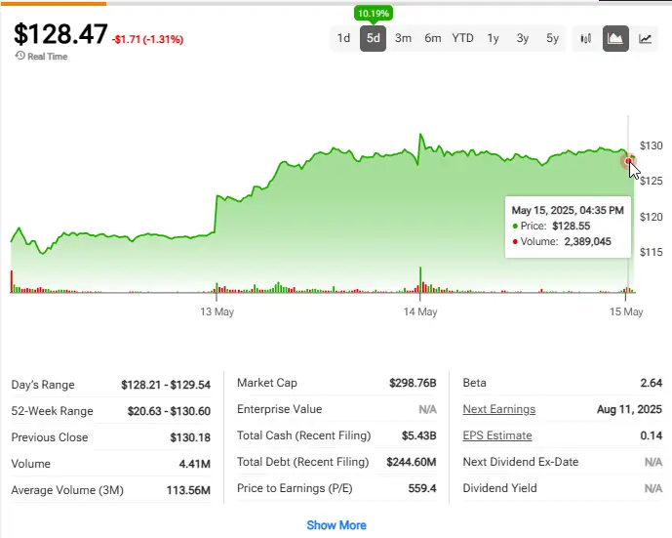672x538 pixels.
Task: Click Total Debt value $244.60M
Action: [412, 462]
